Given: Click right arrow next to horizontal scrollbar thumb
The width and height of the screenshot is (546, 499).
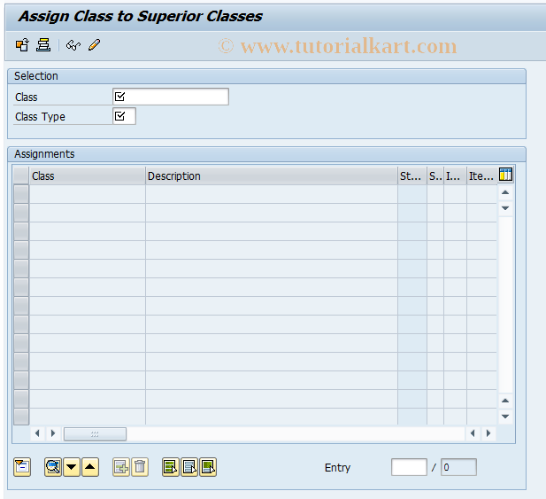Looking at the screenshot, I should click(x=53, y=433).
